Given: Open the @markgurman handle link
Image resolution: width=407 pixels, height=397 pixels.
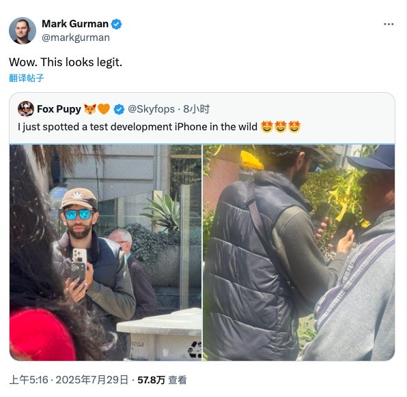Looking at the screenshot, I should (x=76, y=38).
